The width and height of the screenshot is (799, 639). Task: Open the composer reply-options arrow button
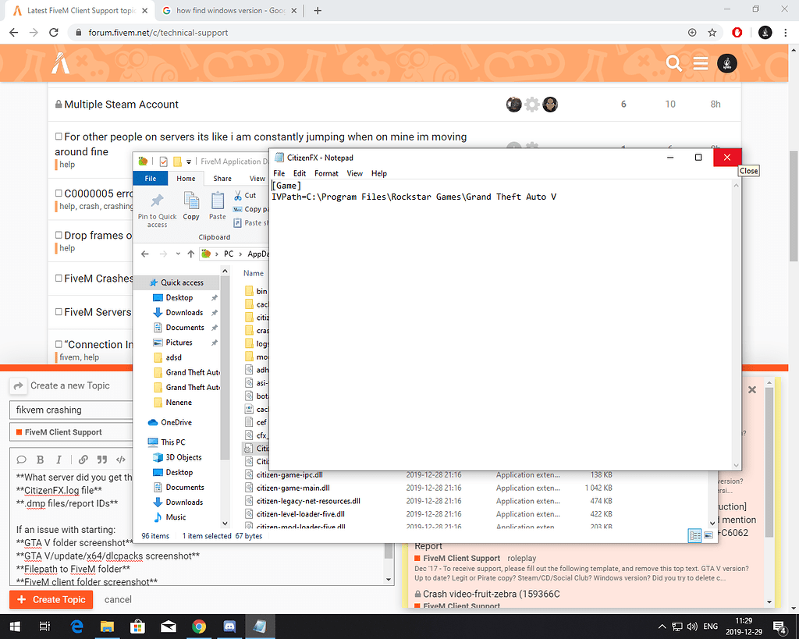(x=19, y=385)
